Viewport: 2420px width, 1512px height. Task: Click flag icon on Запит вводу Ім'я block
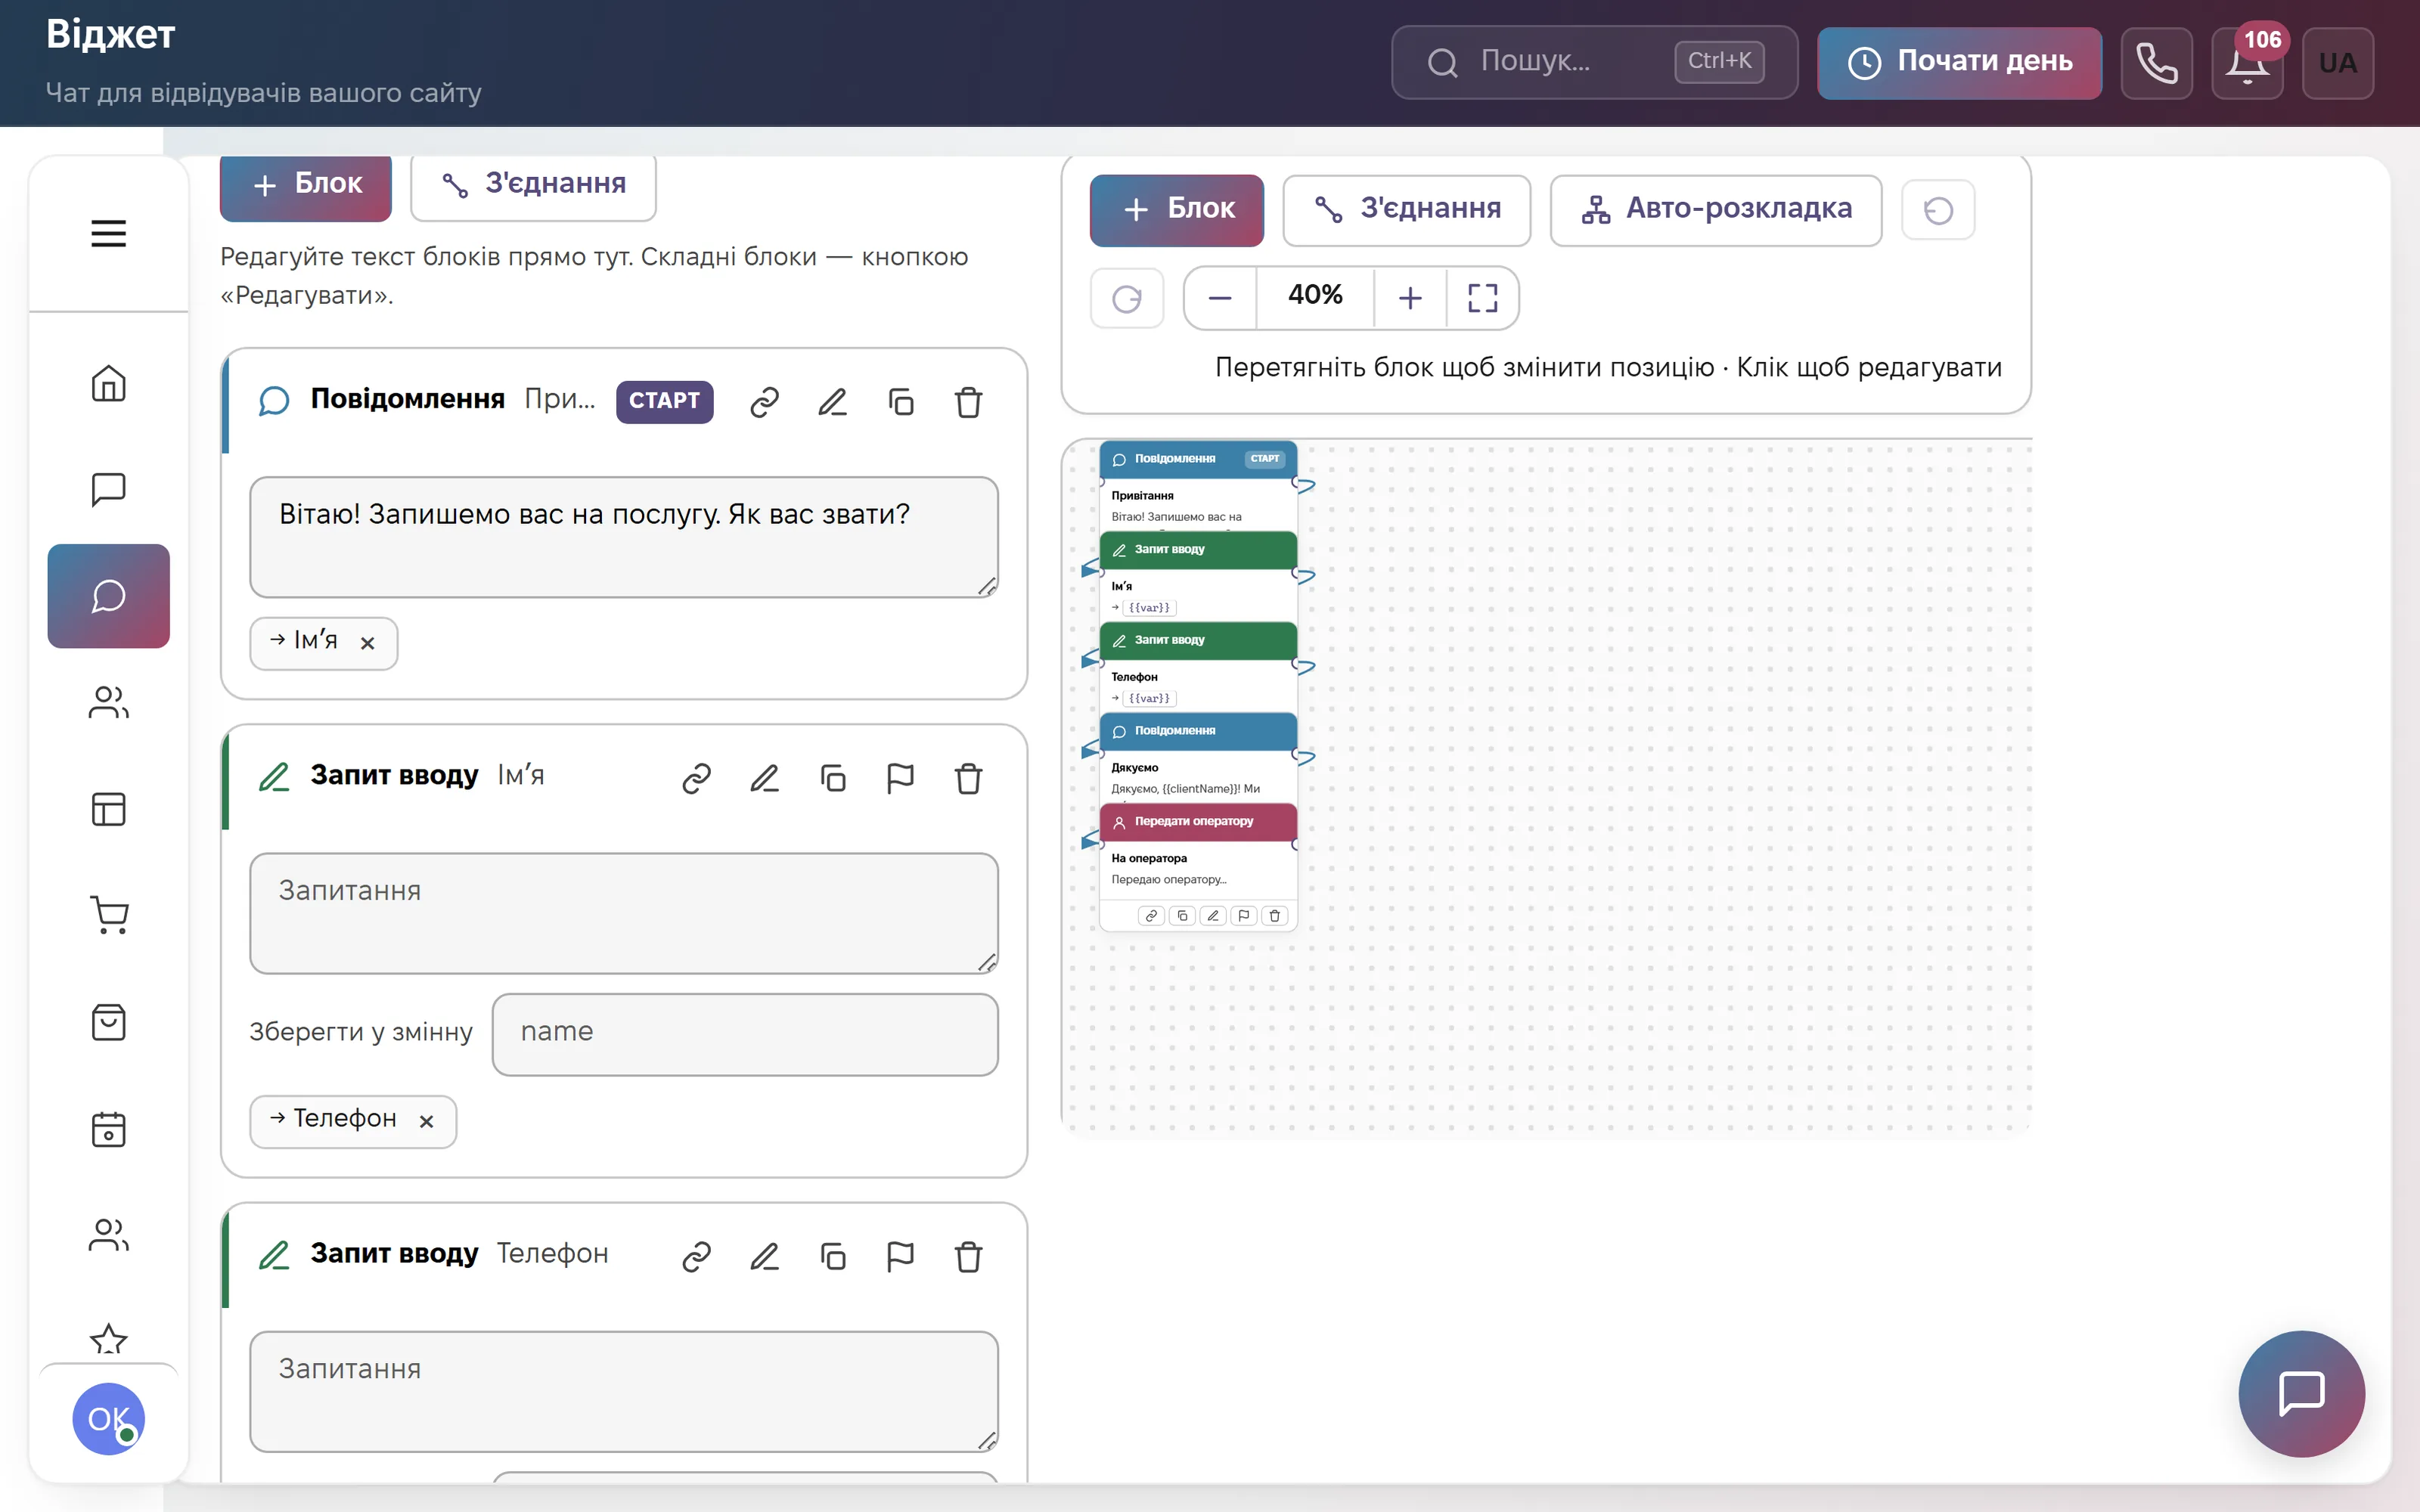click(901, 778)
